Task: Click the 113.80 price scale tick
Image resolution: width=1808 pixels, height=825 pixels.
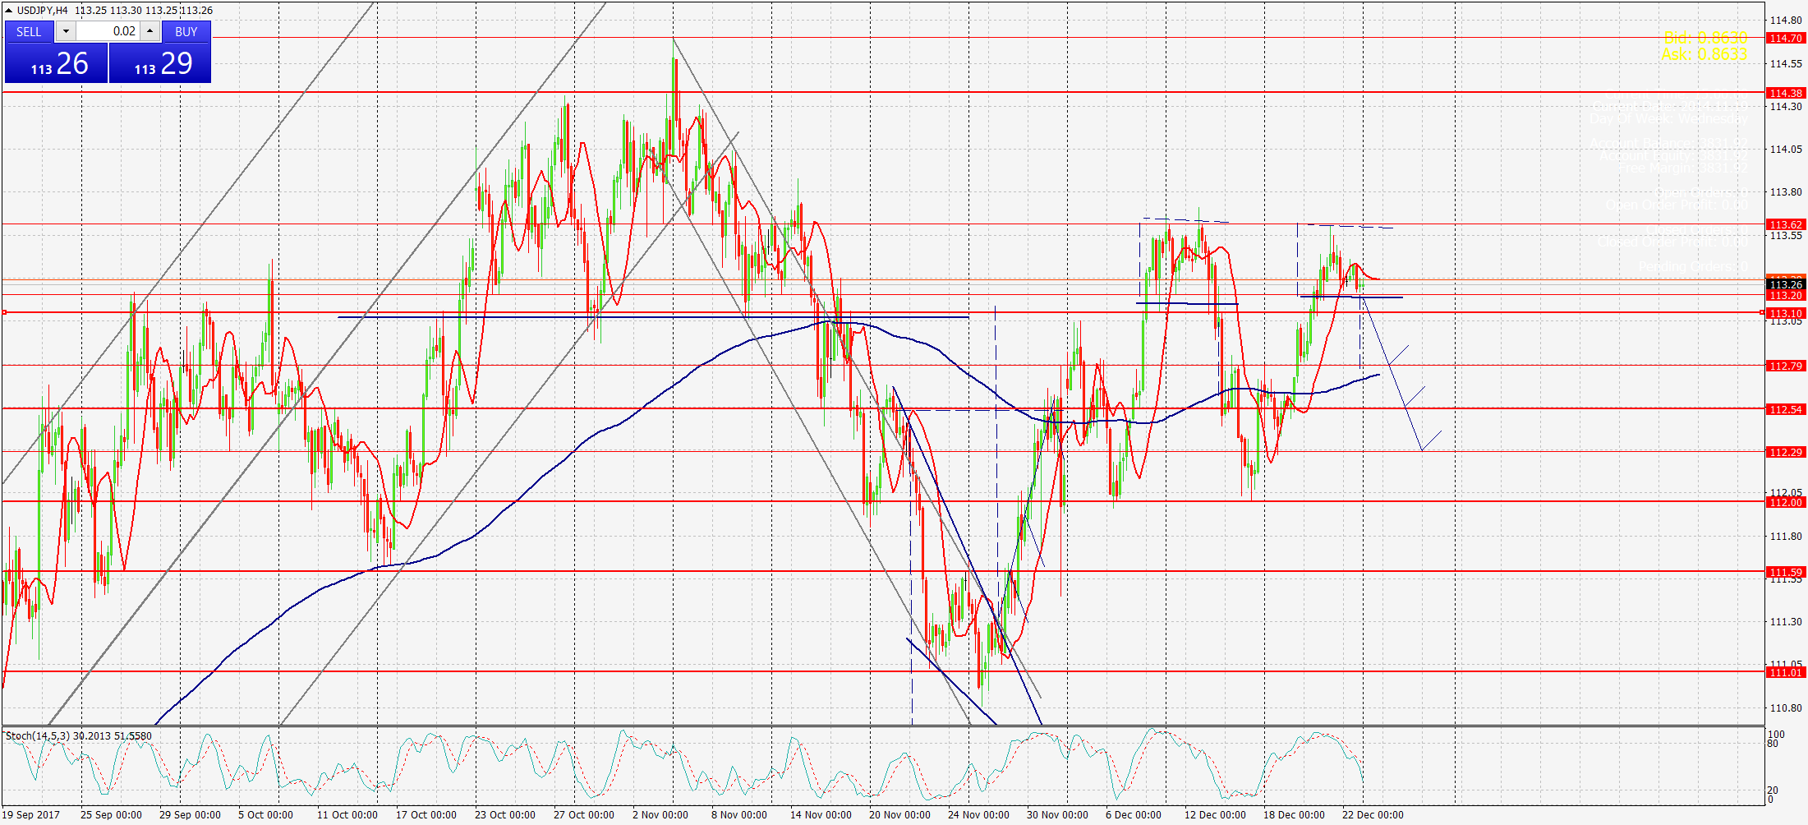Action: [1786, 192]
